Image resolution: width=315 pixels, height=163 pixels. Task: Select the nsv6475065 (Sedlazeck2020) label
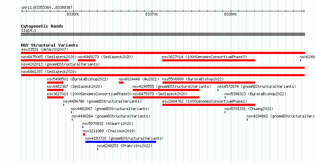49,57
